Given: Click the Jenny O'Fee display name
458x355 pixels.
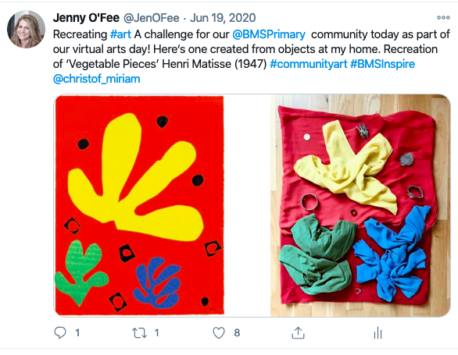Looking at the screenshot, I should (86, 18).
